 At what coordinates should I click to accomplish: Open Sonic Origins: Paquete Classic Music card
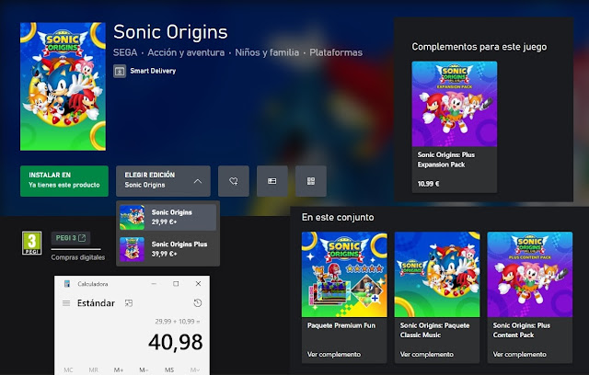coord(437,297)
